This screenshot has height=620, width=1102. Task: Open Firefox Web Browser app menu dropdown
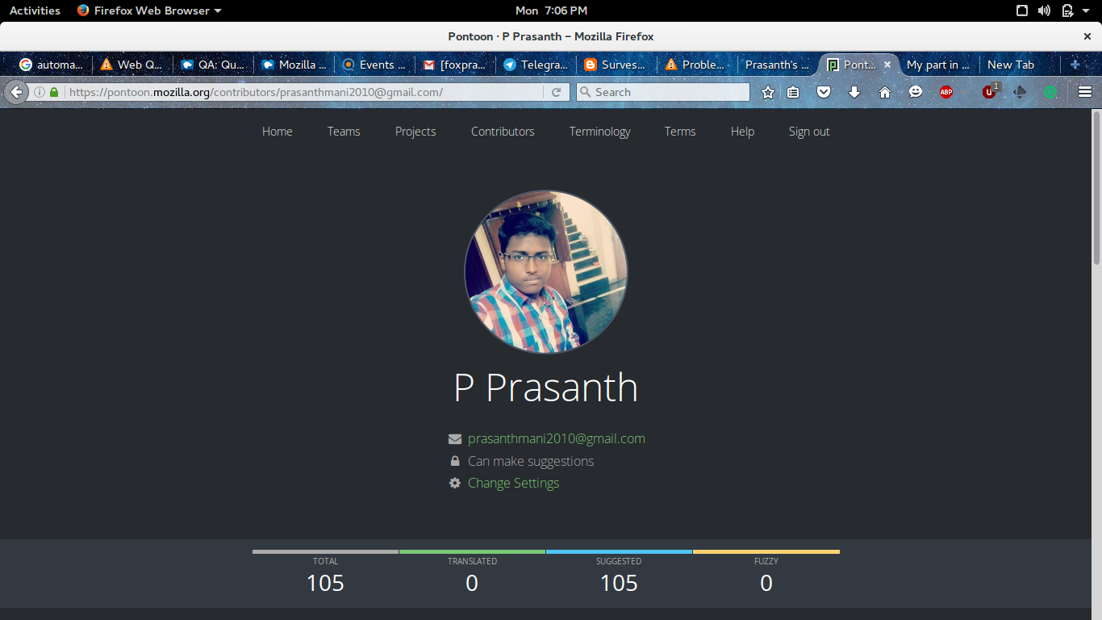click(148, 10)
